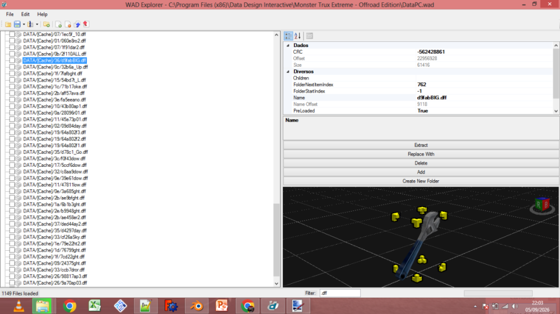This screenshot has height=314, width=560.
Task: Open dropdown arrow next to third toolbar icon
Action: pos(37,25)
